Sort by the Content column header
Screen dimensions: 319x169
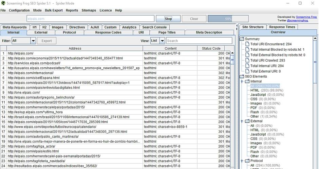(x=170, y=48)
